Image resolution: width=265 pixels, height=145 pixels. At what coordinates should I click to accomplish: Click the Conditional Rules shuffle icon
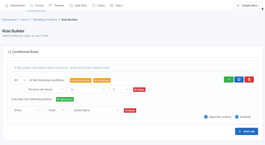click(x=9, y=52)
